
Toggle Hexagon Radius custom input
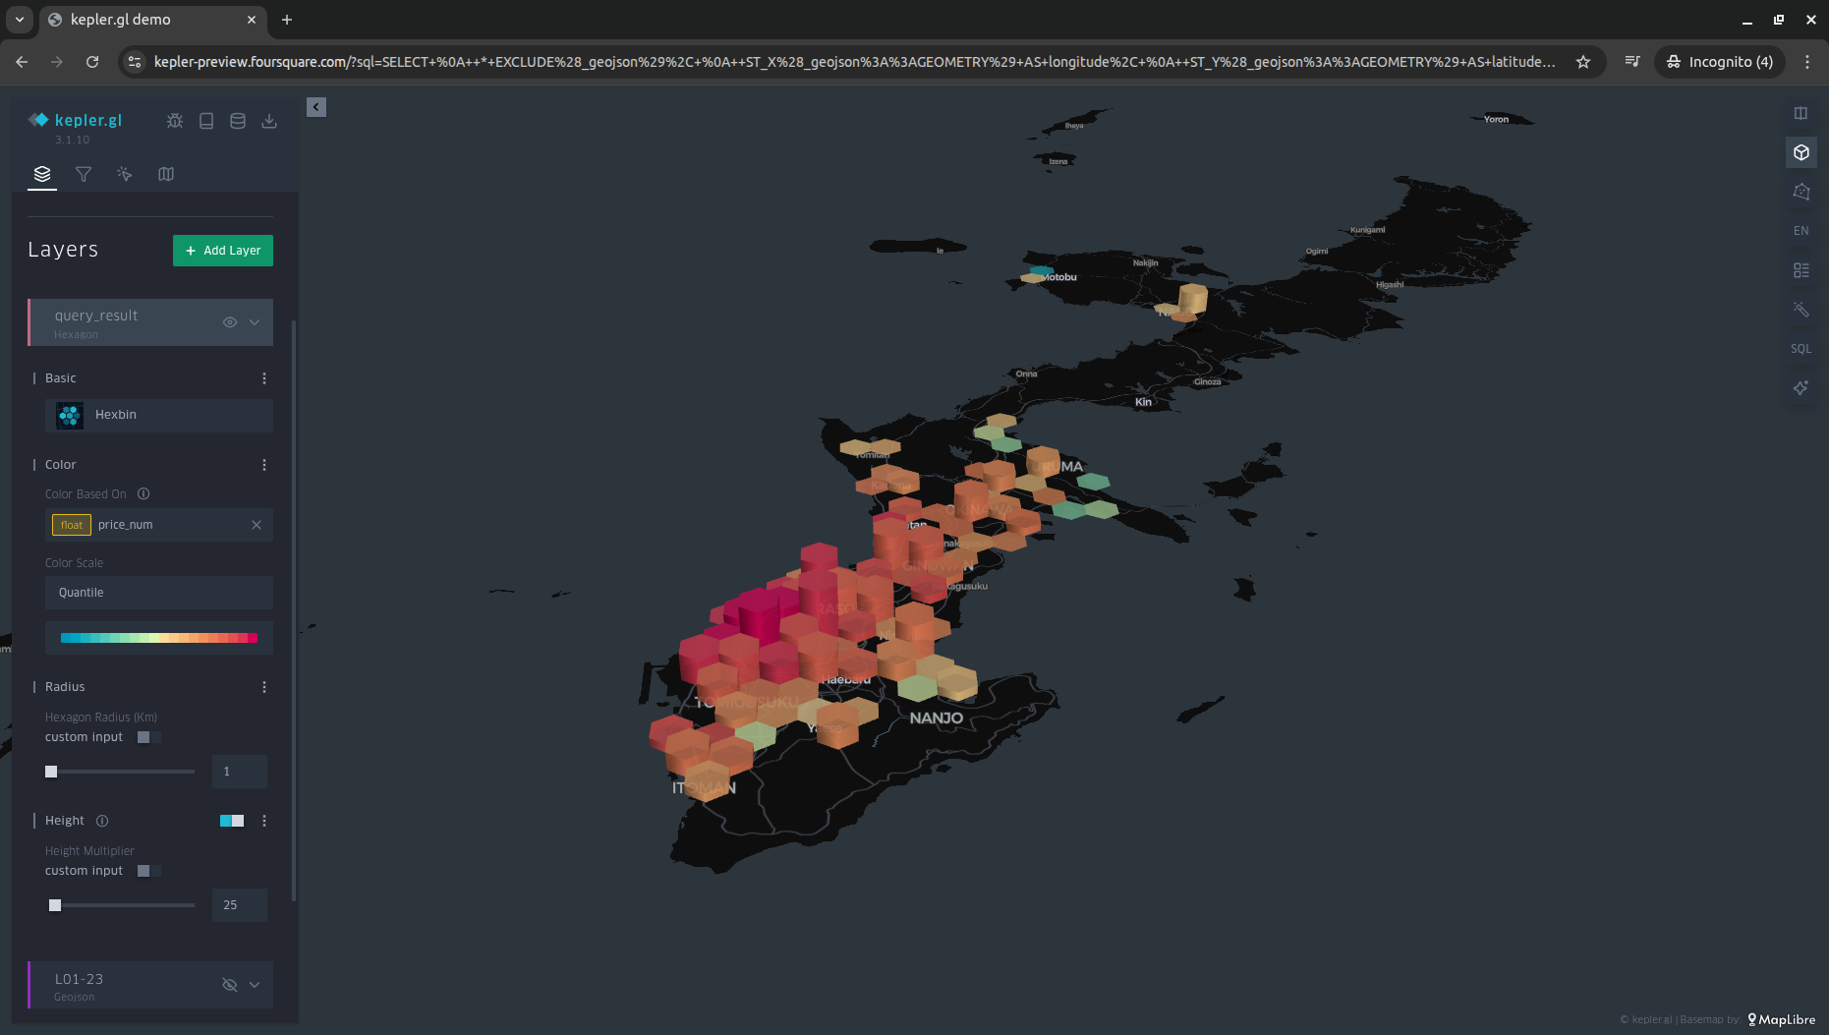tap(148, 737)
